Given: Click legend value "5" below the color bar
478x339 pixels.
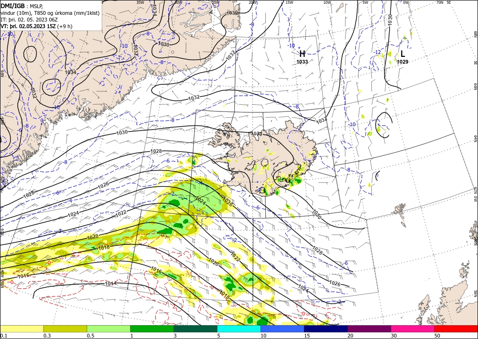Looking at the screenshot, I should tap(219, 336).
